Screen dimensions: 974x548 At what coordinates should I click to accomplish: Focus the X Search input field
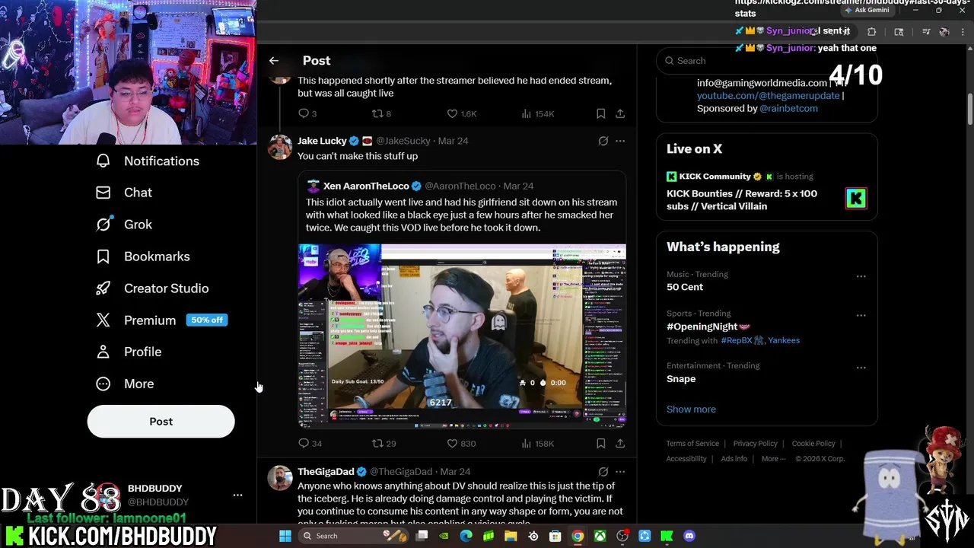tap(767, 61)
